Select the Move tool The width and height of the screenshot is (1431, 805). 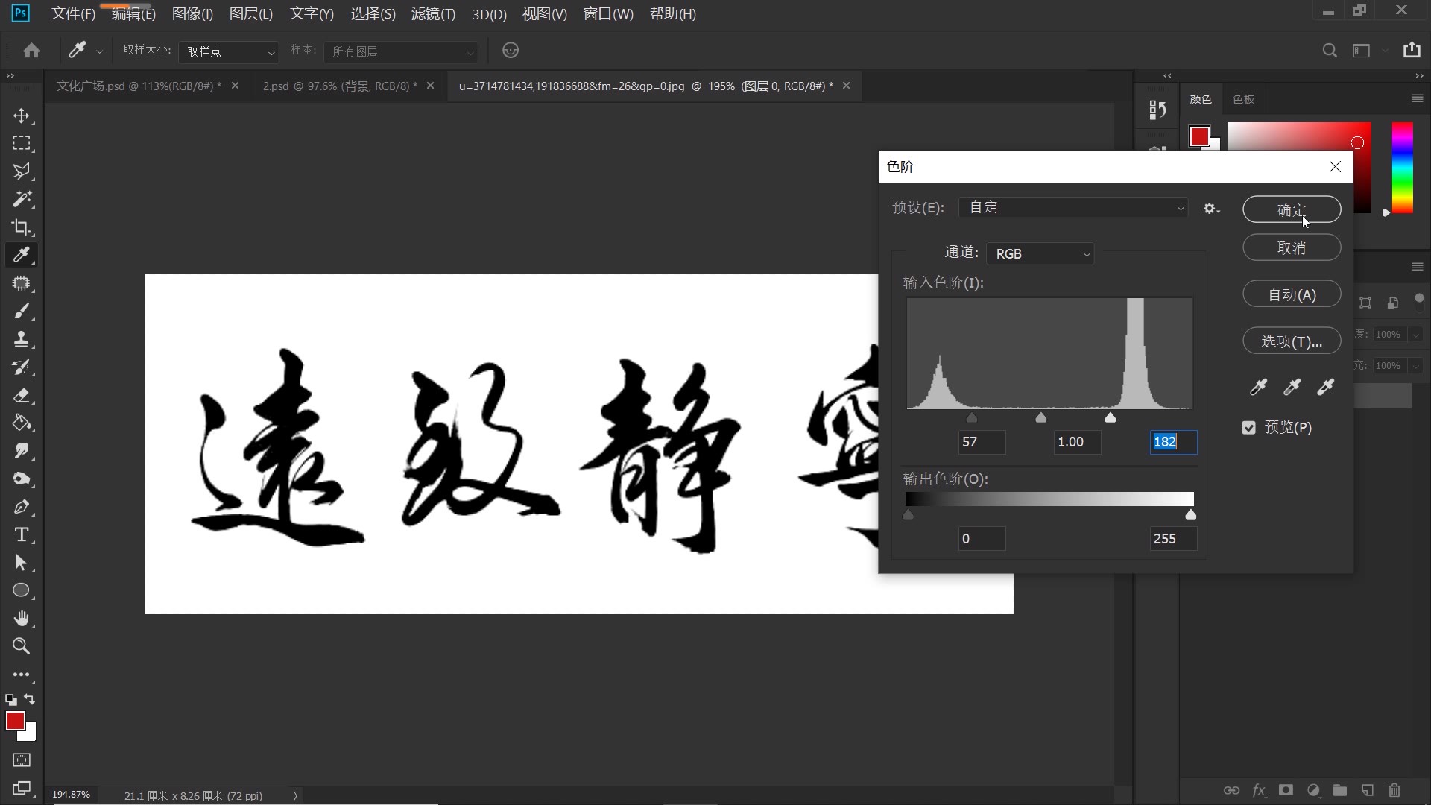point(22,116)
